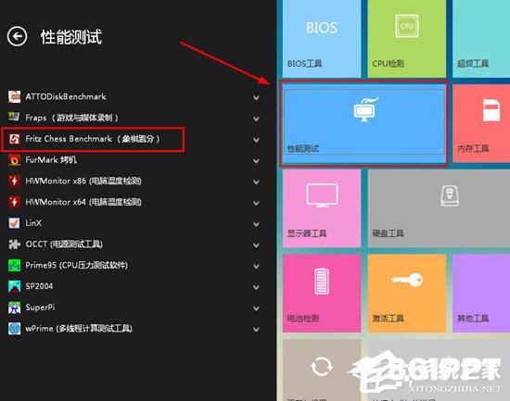
Task: Open the CPU检测 tile
Action: pos(406,38)
